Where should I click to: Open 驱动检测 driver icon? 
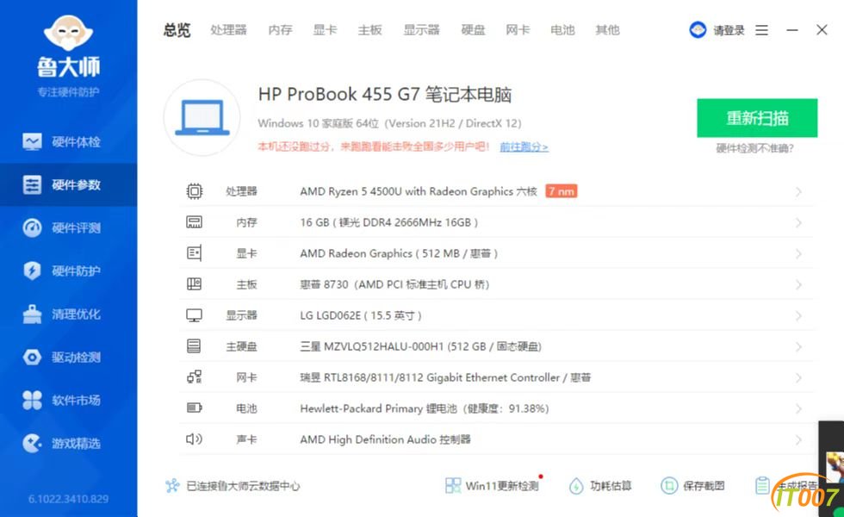[x=32, y=357]
